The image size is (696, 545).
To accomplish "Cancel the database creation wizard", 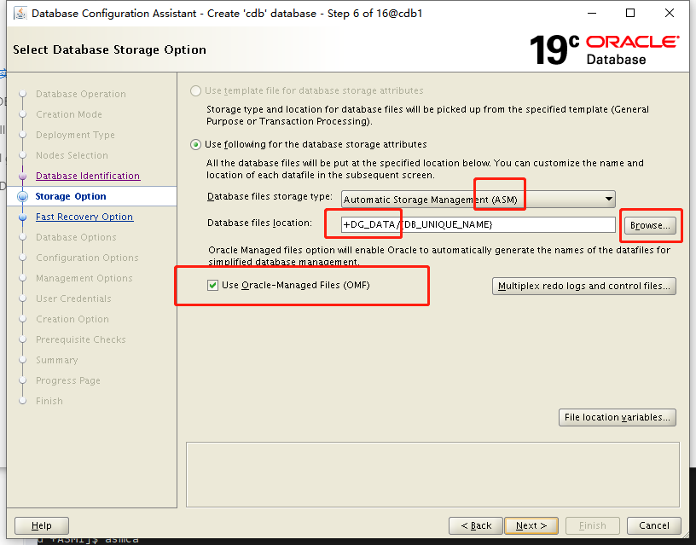I will tap(654, 526).
